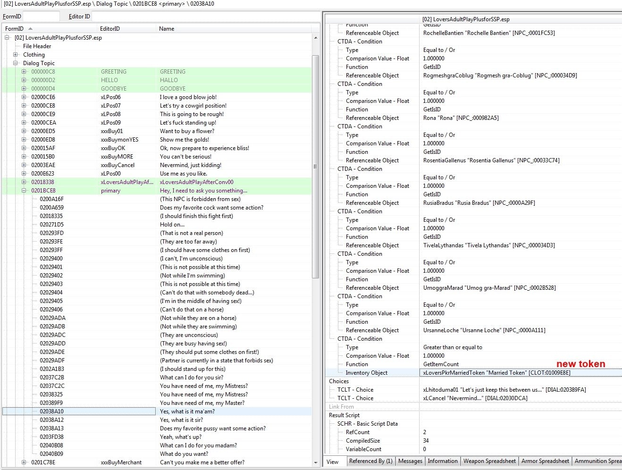Screen dimensions: 622x470
Task: Select record 02037C2B What can I do sir
Action: [157, 378]
